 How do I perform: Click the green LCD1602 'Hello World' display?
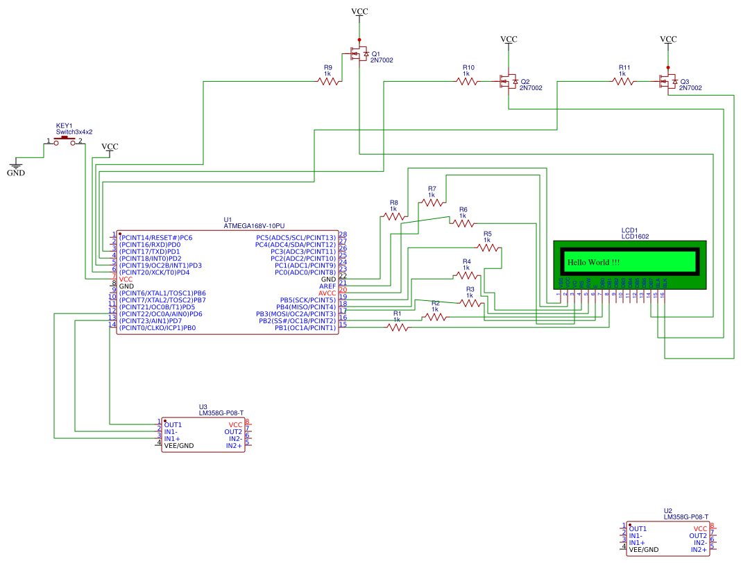click(x=629, y=262)
